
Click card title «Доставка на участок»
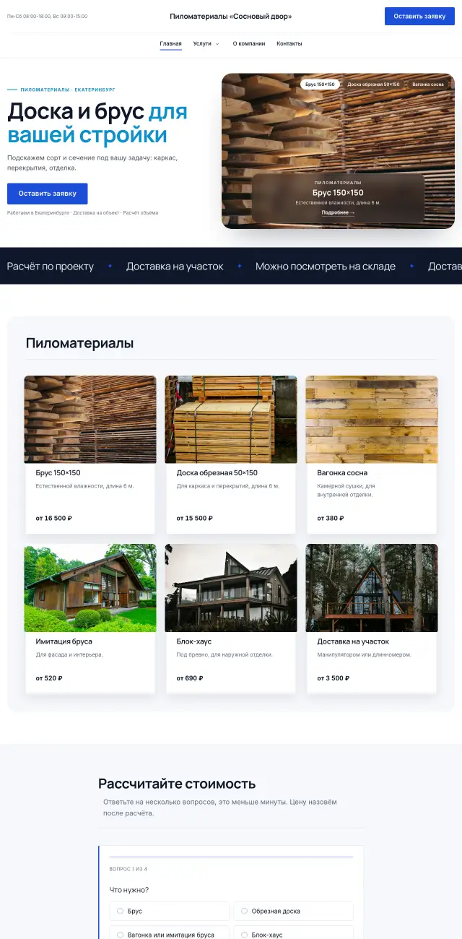(353, 641)
